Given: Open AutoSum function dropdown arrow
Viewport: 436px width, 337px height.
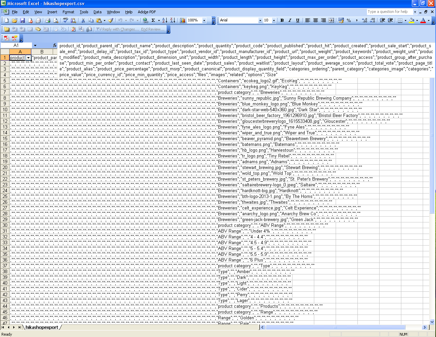Looking at the screenshot, I should 159,20.
